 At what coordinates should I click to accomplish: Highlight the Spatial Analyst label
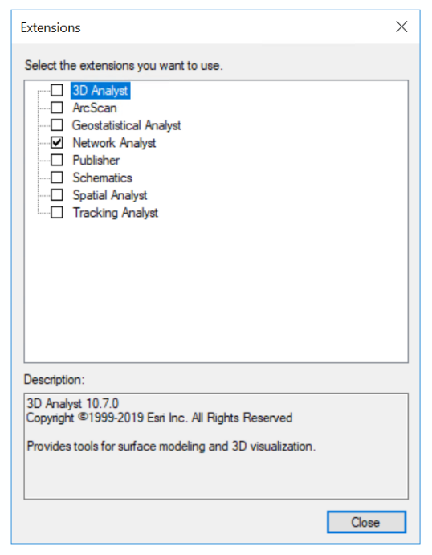click(110, 195)
